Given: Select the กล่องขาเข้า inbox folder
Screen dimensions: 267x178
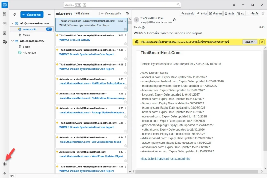Looking at the screenshot, I should (x=32, y=29).
